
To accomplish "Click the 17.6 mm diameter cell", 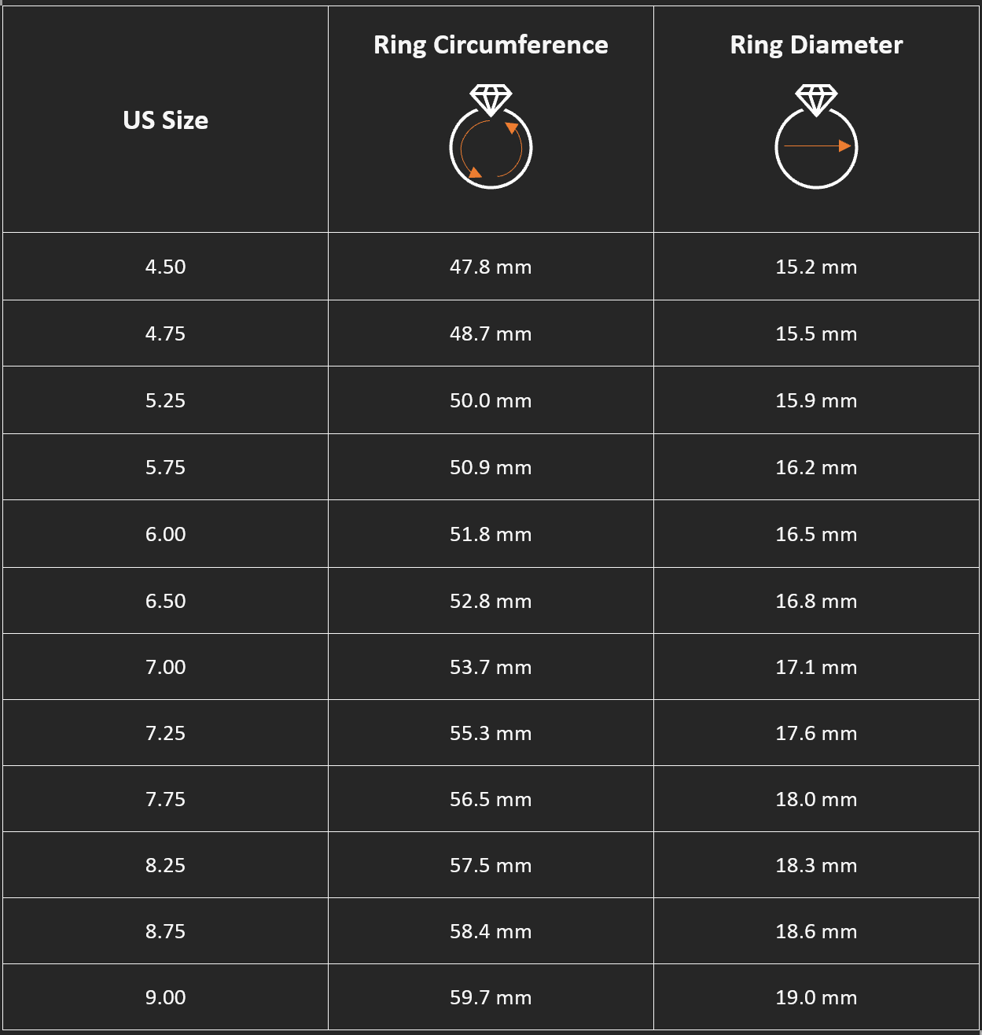I will click(x=816, y=733).
